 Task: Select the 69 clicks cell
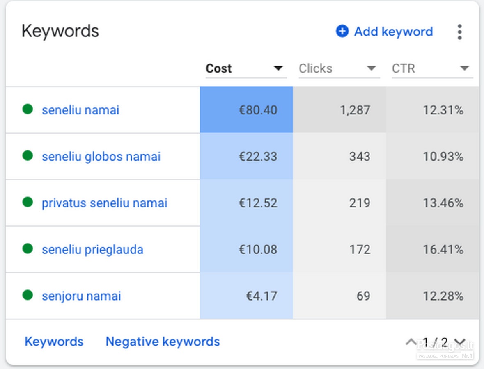click(x=339, y=296)
